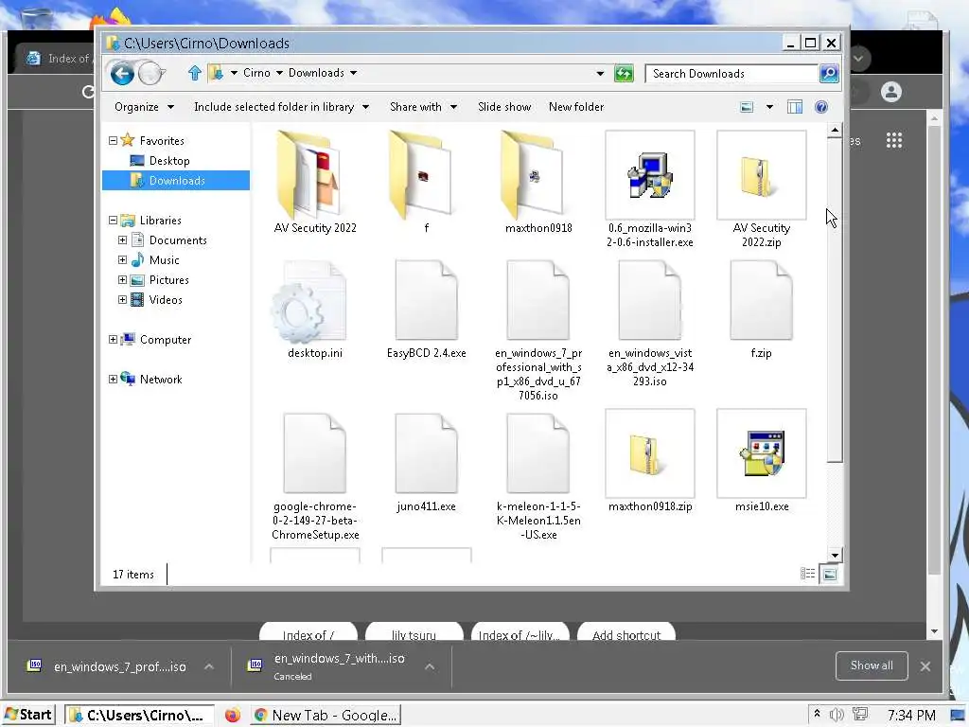Select the maxthon0918 folder

click(537, 183)
